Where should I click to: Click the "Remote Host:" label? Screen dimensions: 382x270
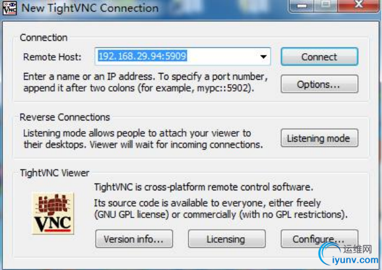pyautogui.click(x=52, y=57)
